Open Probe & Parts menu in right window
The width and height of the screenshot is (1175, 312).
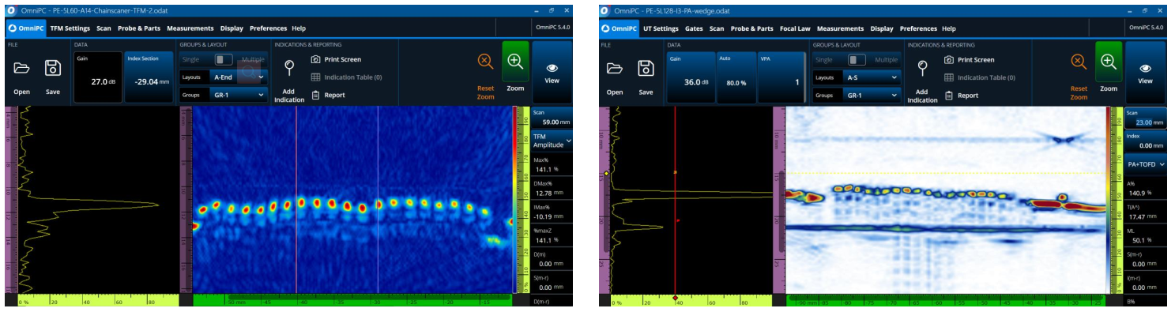coord(752,28)
